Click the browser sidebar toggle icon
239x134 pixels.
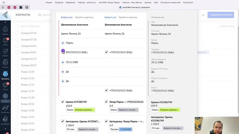pos(4,3)
